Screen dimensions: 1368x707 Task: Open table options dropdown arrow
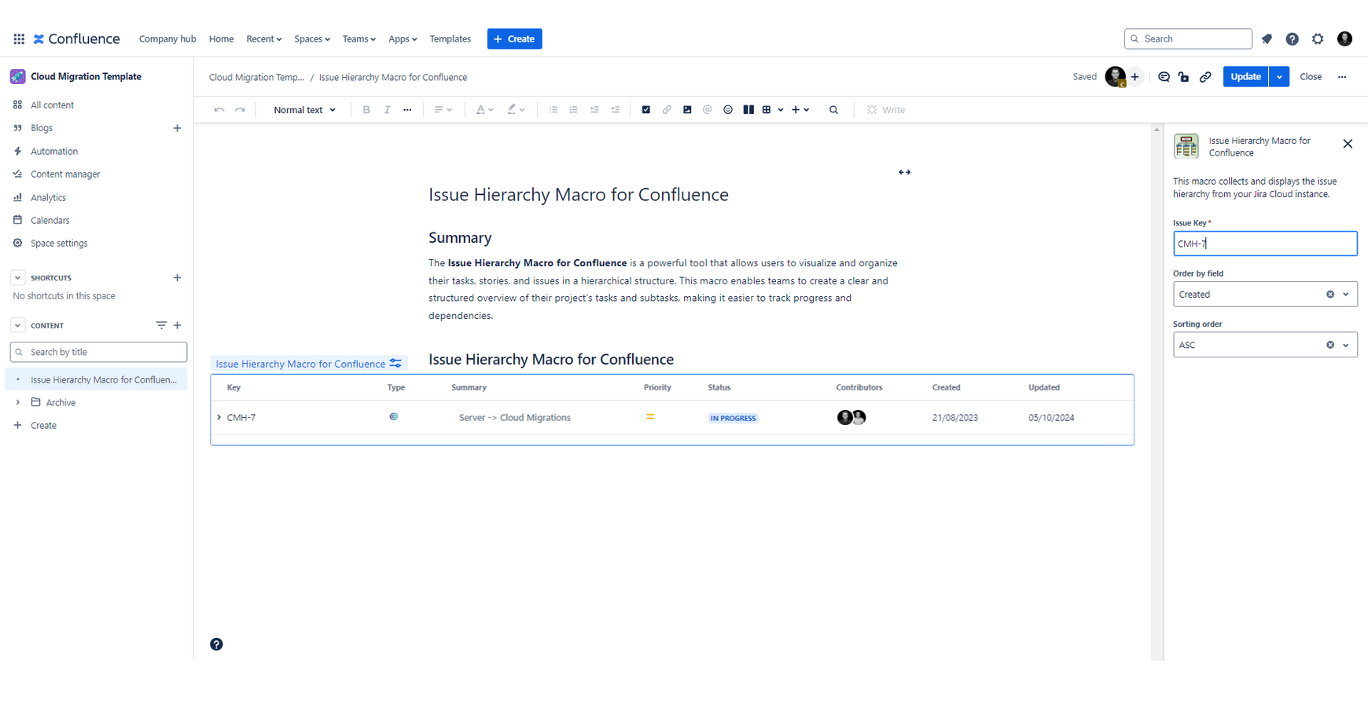click(x=781, y=110)
